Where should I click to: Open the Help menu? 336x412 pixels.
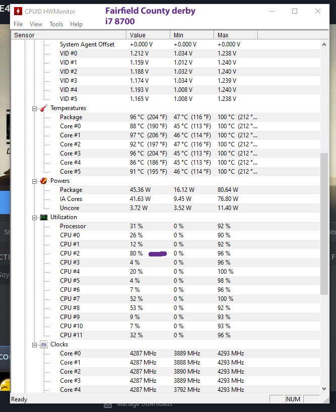(x=76, y=24)
